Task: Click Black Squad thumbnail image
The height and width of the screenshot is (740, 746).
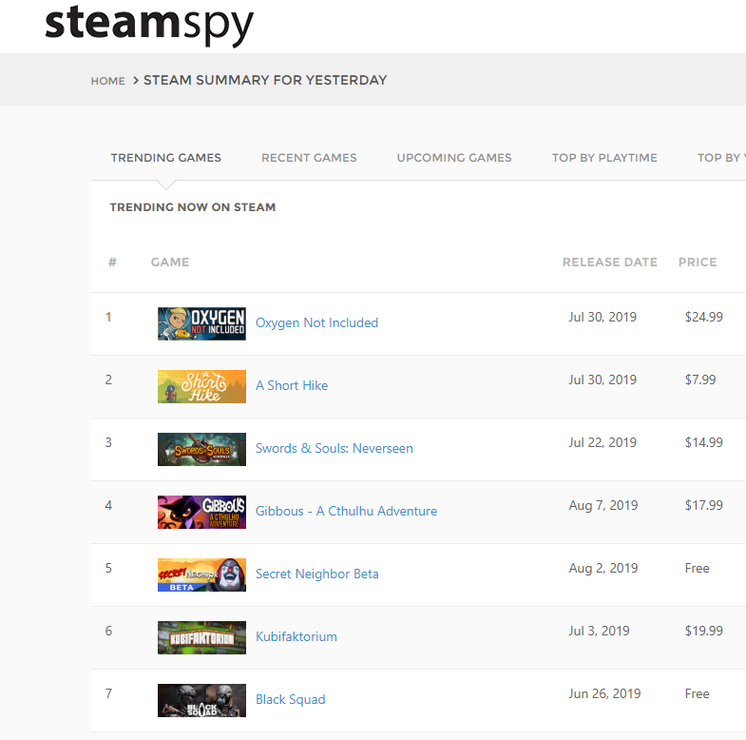Action: (x=201, y=700)
